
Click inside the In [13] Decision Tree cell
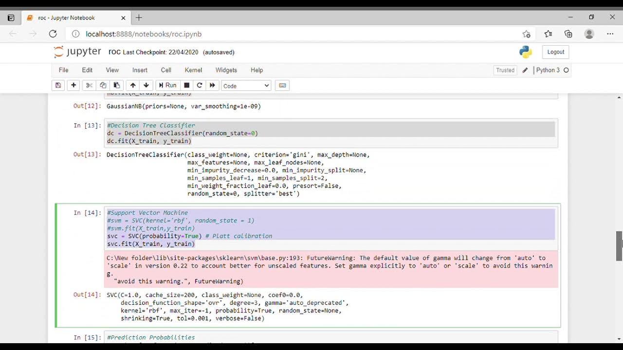[331, 133]
